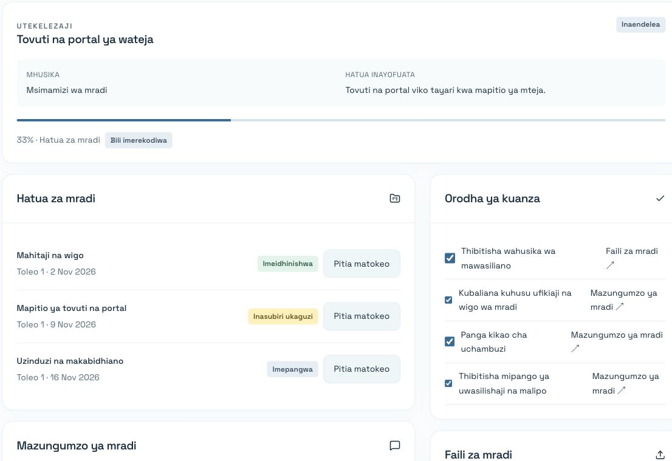Click the upload icon beside Faili za mradi
This screenshot has width=672, height=461.
point(660,454)
